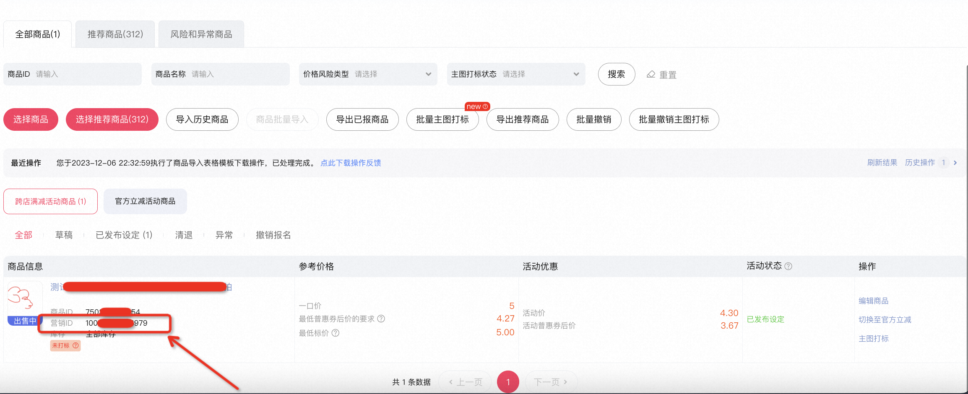Click the help icon next to 活动状态

pyautogui.click(x=788, y=267)
